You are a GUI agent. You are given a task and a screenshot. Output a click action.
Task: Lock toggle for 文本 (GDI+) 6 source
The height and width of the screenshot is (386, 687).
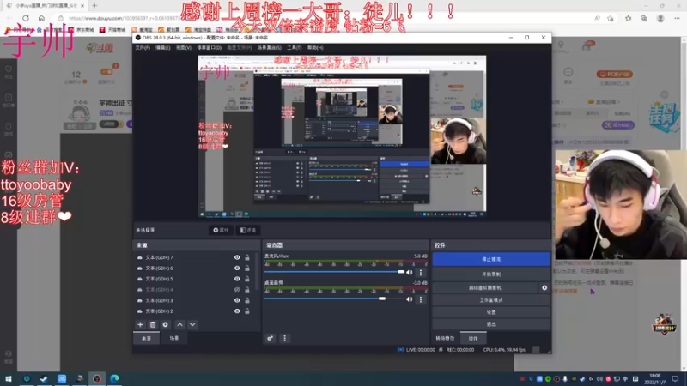point(247,268)
